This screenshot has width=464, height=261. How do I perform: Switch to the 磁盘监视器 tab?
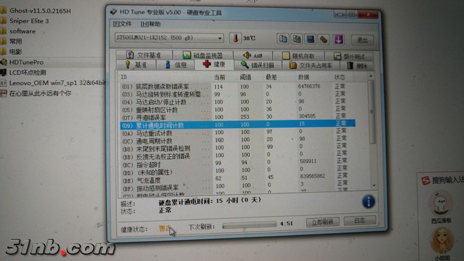click(203, 56)
